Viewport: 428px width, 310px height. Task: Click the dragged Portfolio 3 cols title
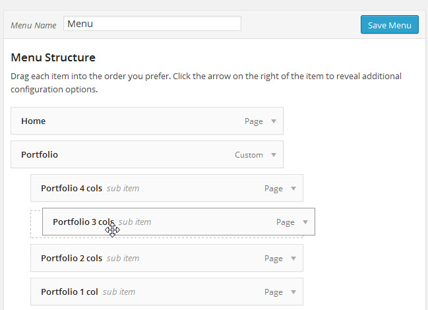point(83,222)
